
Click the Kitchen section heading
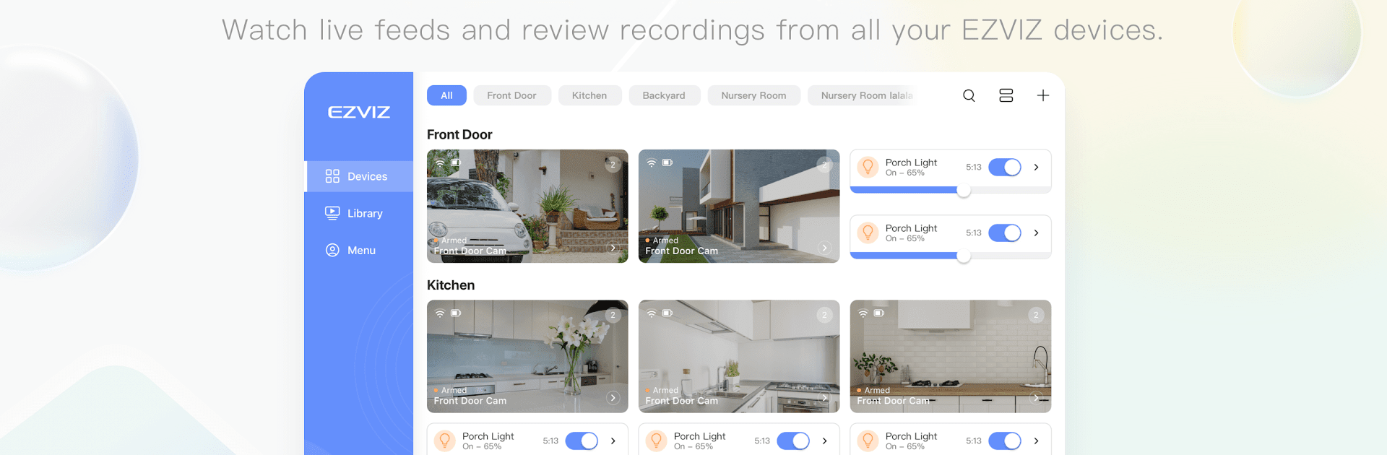(x=451, y=285)
